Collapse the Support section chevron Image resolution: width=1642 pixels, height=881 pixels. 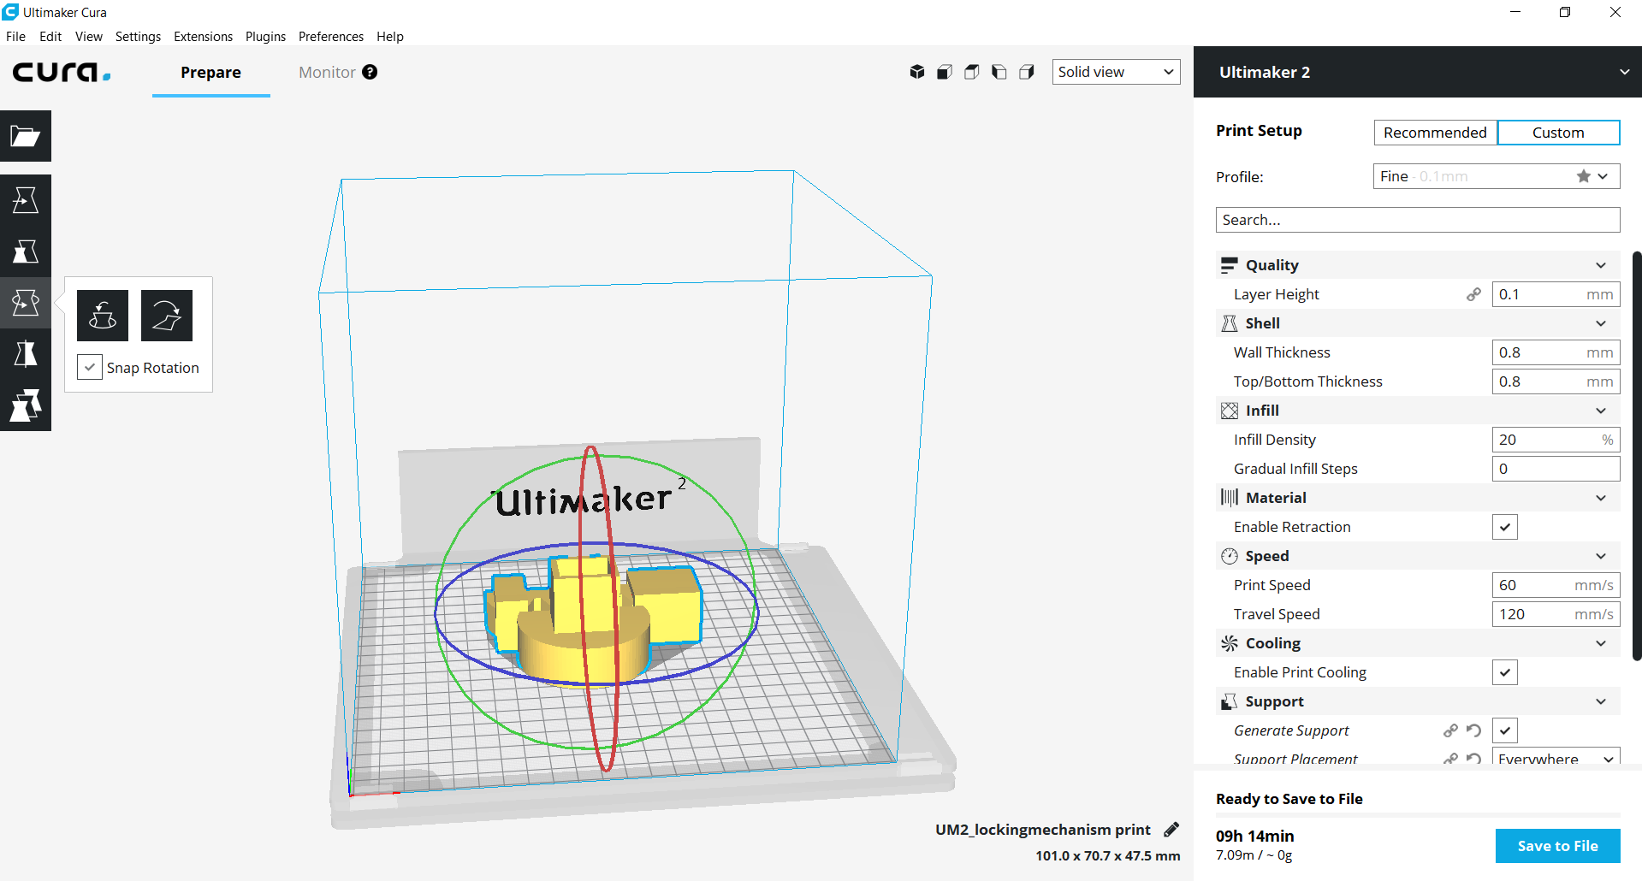(1601, 701)
